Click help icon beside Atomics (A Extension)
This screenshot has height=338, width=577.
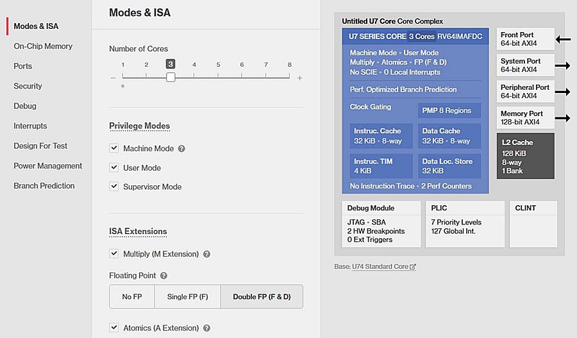point(206,328)
